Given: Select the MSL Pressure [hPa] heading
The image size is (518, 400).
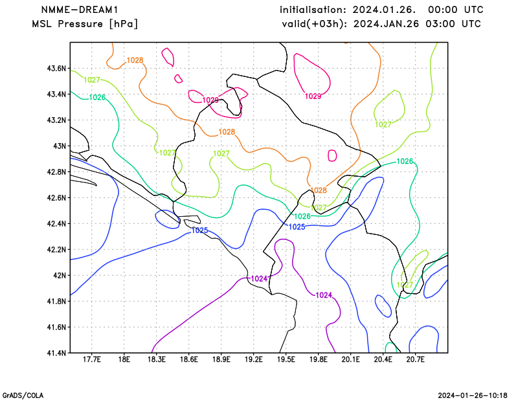Looking at the screenshot, I should point(85,24).
